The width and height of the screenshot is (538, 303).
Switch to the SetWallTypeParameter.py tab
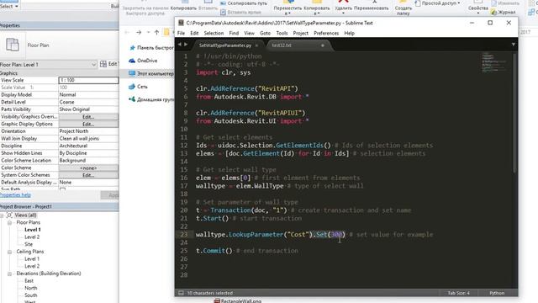coord(225,45)
